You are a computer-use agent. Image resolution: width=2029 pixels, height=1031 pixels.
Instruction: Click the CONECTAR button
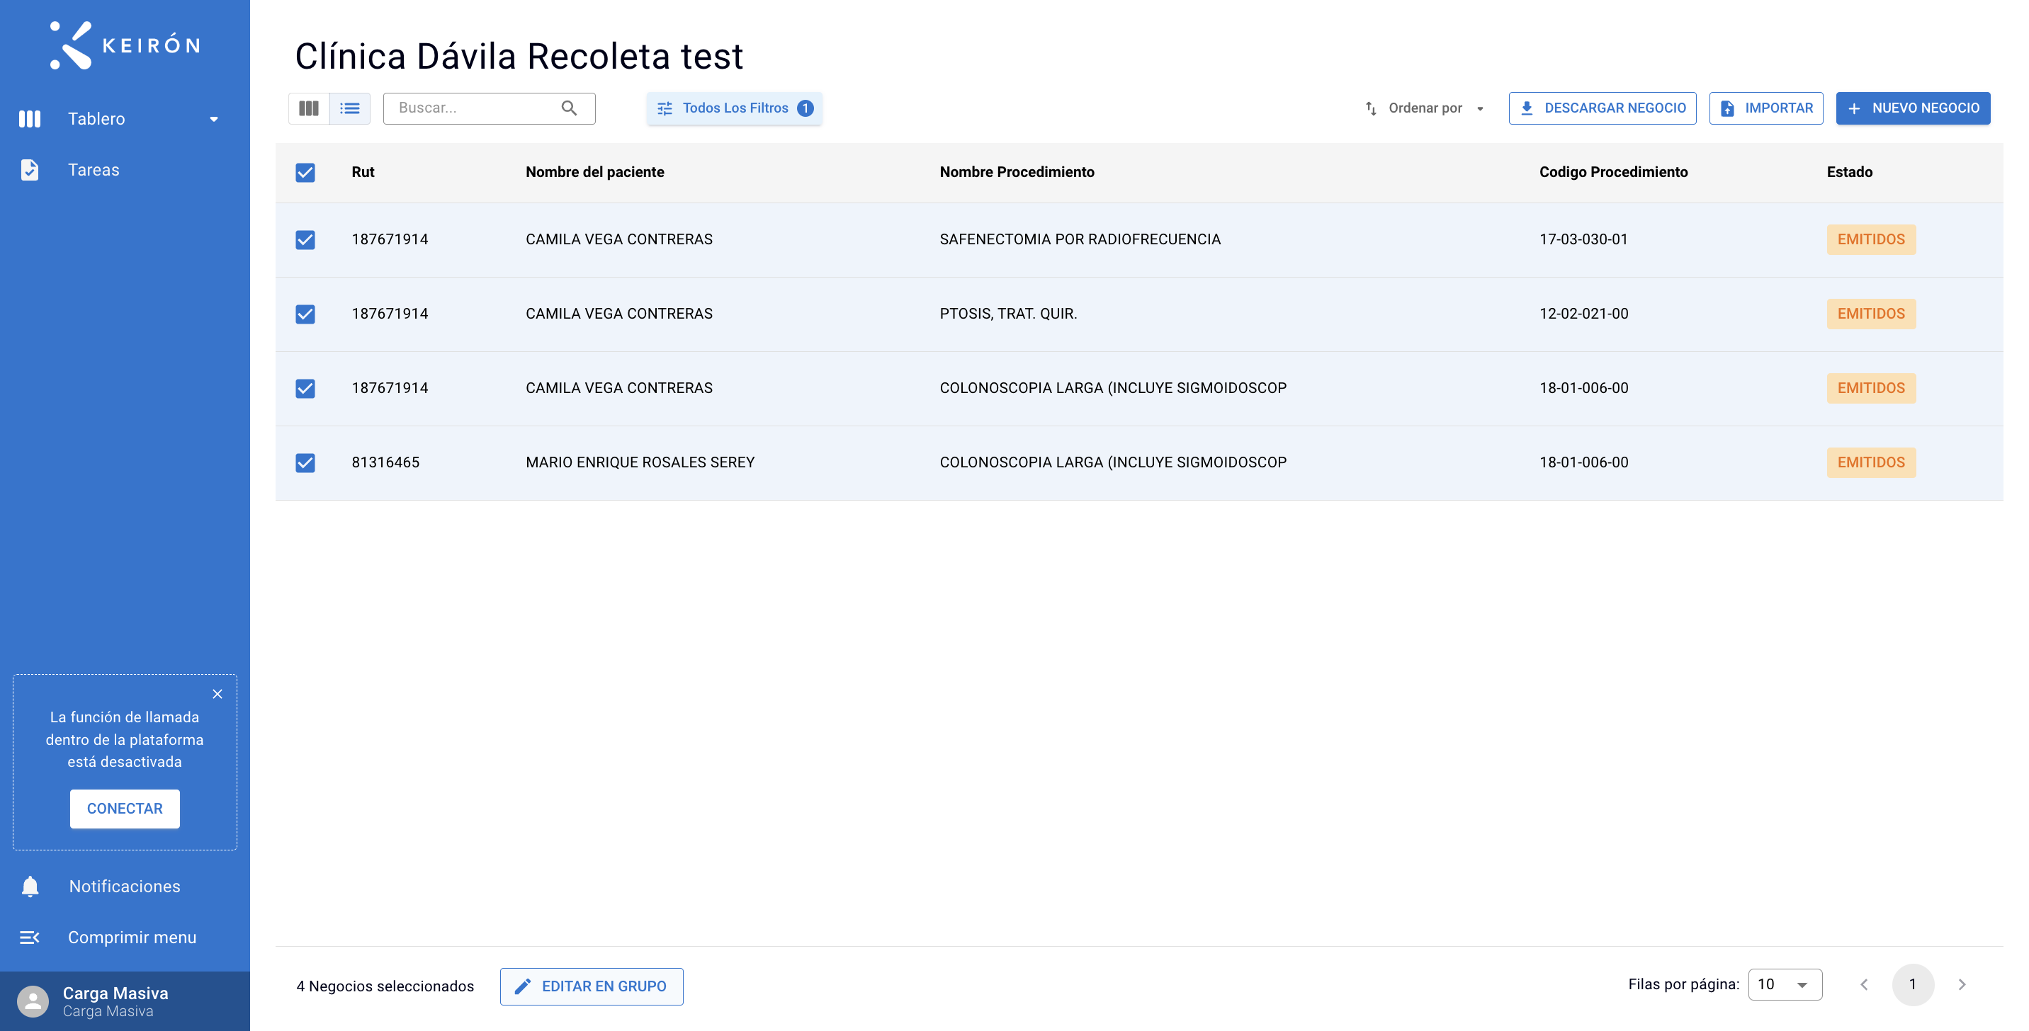click(125, 809)
